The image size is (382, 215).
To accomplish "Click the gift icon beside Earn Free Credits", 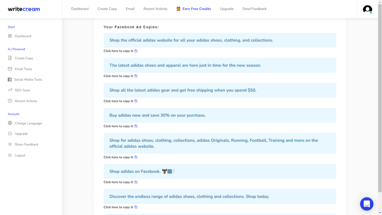I will 178,9.
